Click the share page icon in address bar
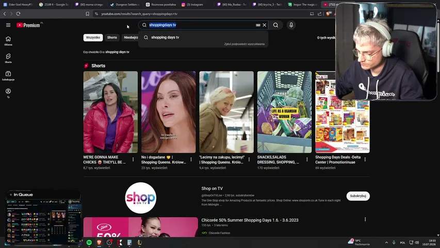This screenshot has height=248, width=440. (x=320, y=14)
